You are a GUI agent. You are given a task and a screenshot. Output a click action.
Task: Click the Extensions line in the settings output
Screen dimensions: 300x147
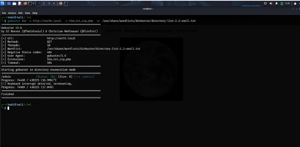(36, 59)
